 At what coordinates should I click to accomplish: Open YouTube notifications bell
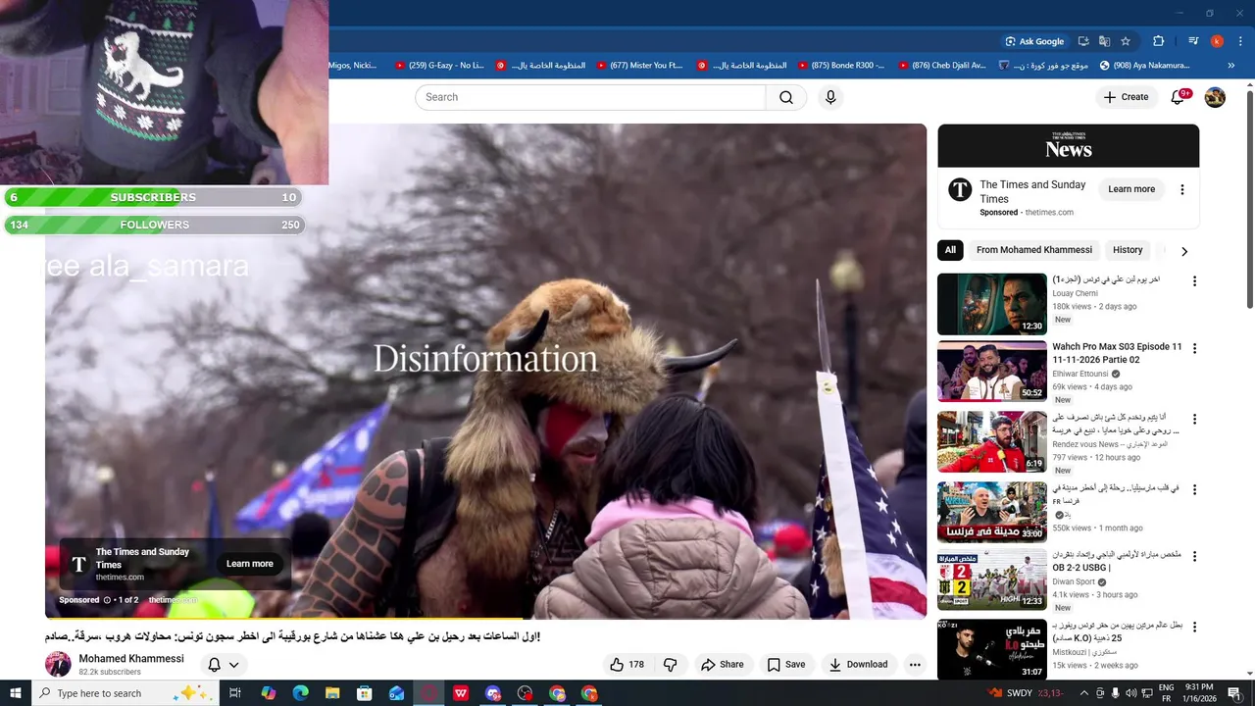pyautogui.click(x=1179, y=97)
